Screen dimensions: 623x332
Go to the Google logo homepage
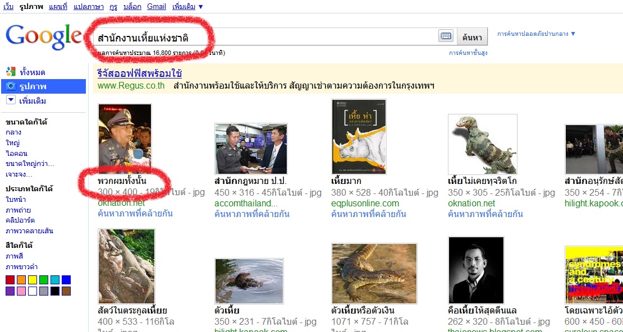click(44, 37)
